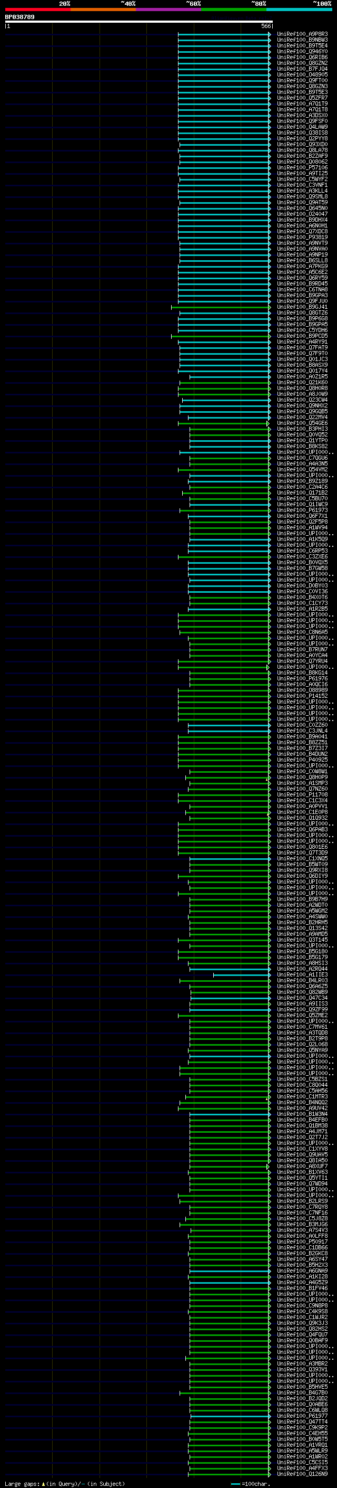Choose hit UniRef100_Q21K60

(302, 382)
